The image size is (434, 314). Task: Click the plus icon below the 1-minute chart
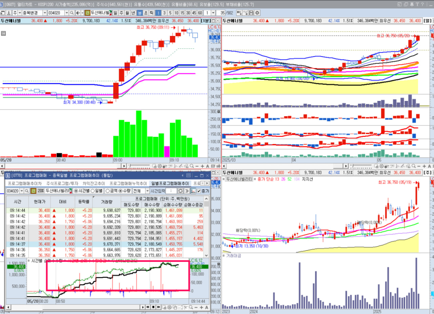tap(202, 166)
